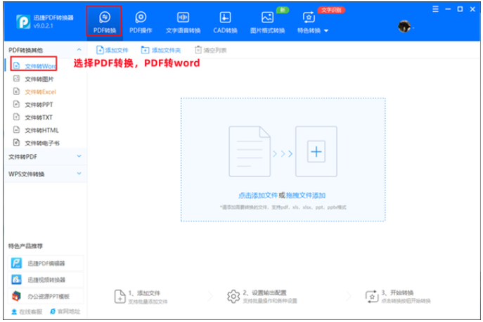Click the 文件转电子书 file icon
This screenshot has height=322, width=483.
coord(16,143)
